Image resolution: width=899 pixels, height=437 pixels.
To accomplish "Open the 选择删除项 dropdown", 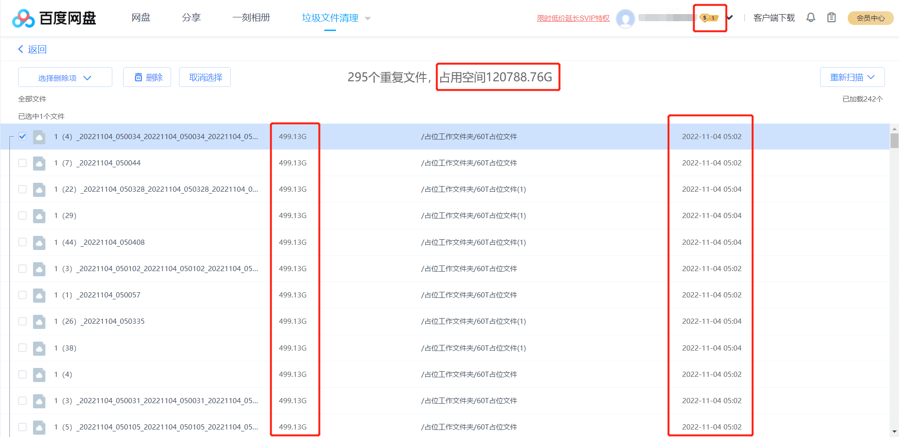I will (x=65, y=77).
